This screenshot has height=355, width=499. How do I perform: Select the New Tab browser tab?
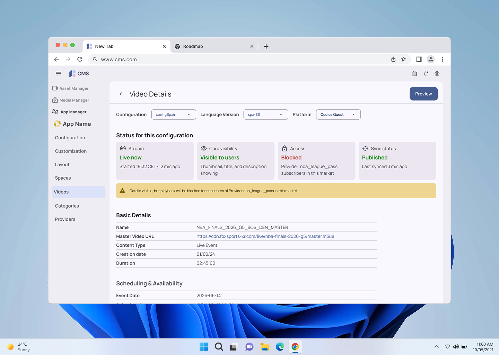[126, 46]
